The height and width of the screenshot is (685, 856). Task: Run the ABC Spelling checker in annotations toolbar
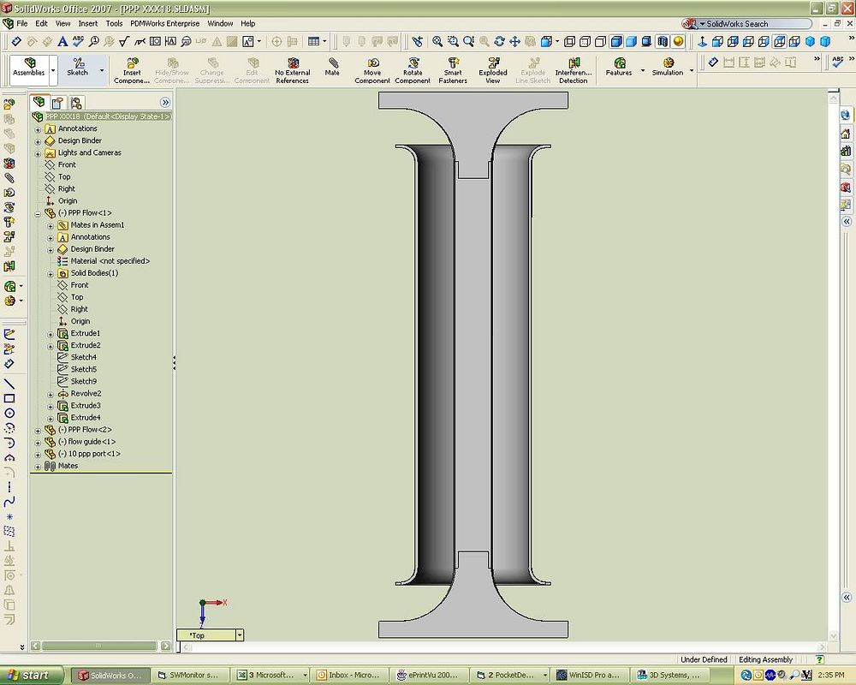78,41
